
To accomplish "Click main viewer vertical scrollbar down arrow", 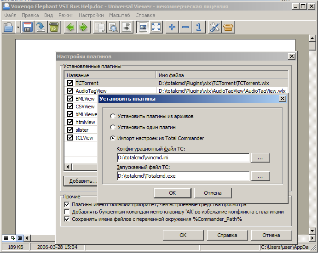I will (x=312, y=231).
